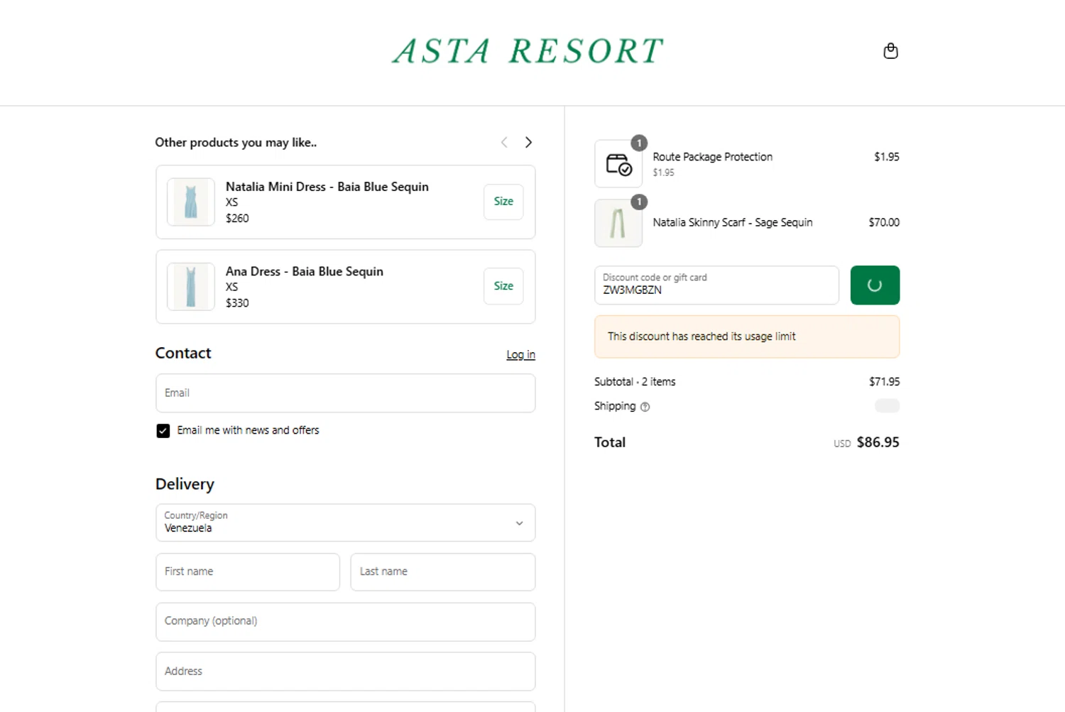Click the $70.00 scarf price
The width and height of the screenshot is (1065, 712).
(884, 222)
